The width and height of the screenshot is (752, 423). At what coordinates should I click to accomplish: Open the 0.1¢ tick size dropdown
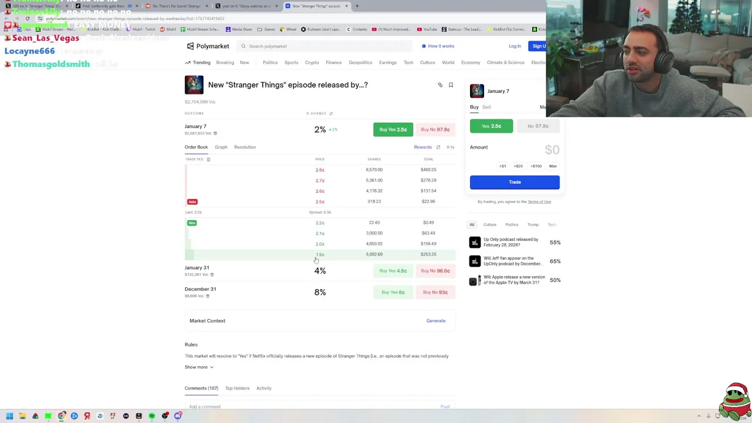tap(450, 147)
